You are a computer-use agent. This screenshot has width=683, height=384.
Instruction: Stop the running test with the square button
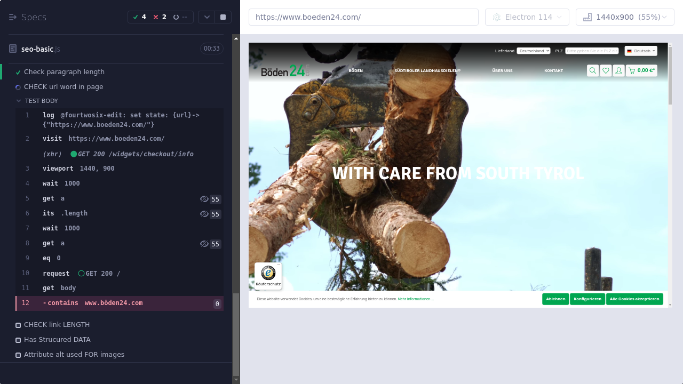pos(223,17)
